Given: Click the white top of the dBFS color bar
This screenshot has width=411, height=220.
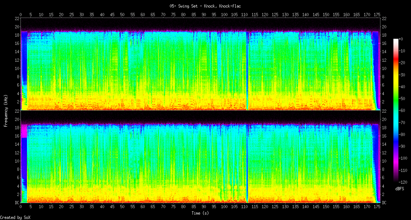Looking at the screenshot, I should click(x=396, y=40).
